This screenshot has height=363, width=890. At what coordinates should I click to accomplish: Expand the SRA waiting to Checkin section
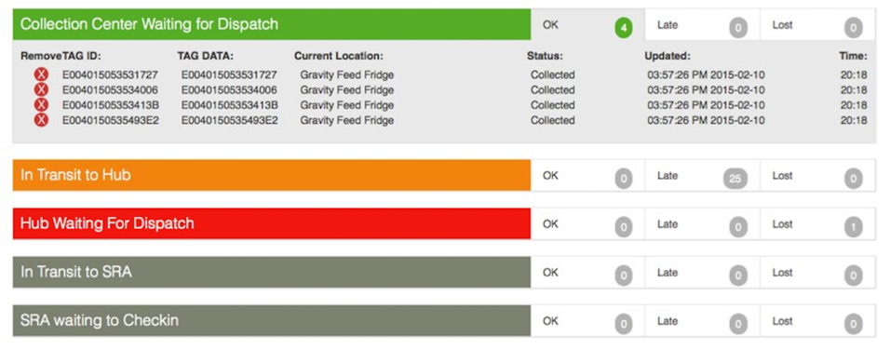[271, 320]
